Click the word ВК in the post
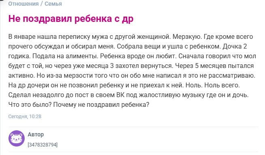Viewport: 265px width, 155px height. 121,95
